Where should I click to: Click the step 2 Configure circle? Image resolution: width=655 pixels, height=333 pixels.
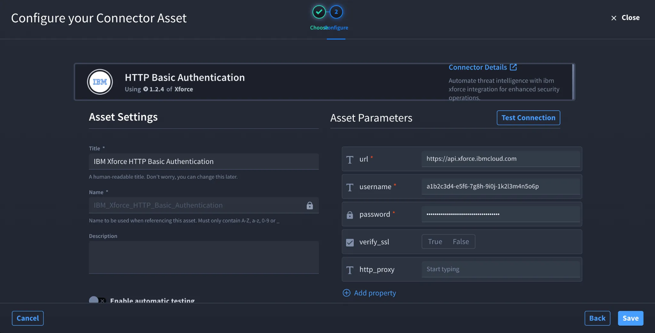click(x=336, y=12)
